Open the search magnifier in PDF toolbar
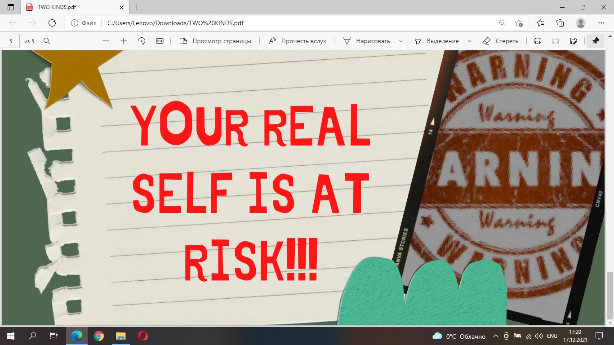This screenshot has height=345, width=614. (47, 41)
